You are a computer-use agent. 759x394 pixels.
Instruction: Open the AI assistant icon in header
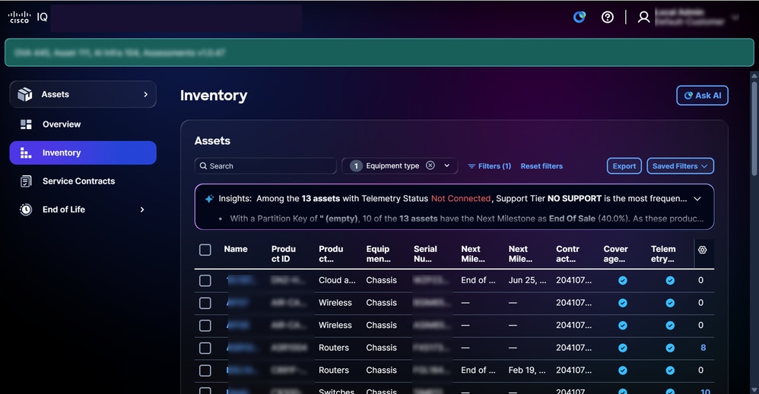[x=580, y=17]
